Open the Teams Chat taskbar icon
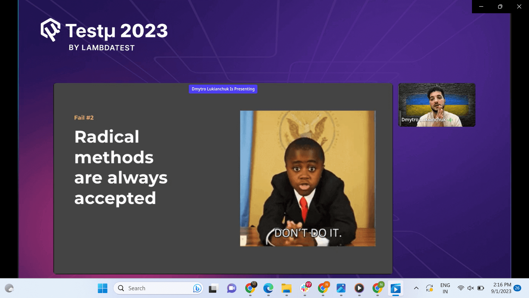 [x=231, y=288]
